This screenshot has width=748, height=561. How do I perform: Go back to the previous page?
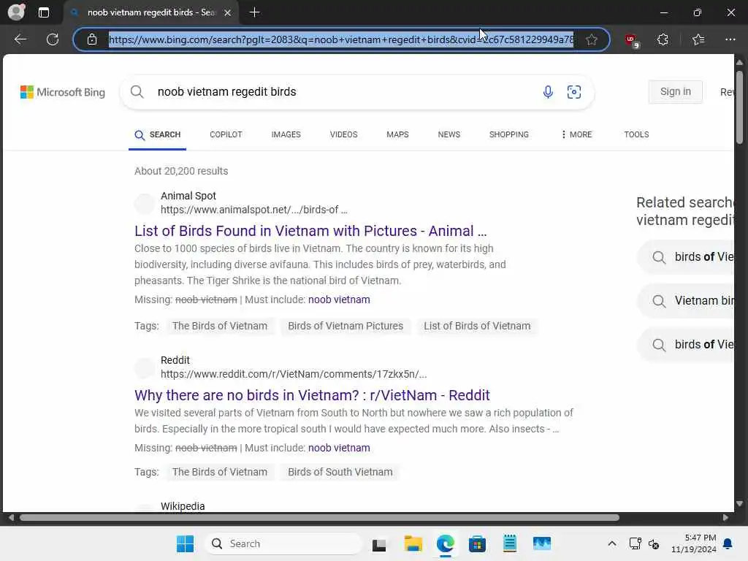[20, 39]
